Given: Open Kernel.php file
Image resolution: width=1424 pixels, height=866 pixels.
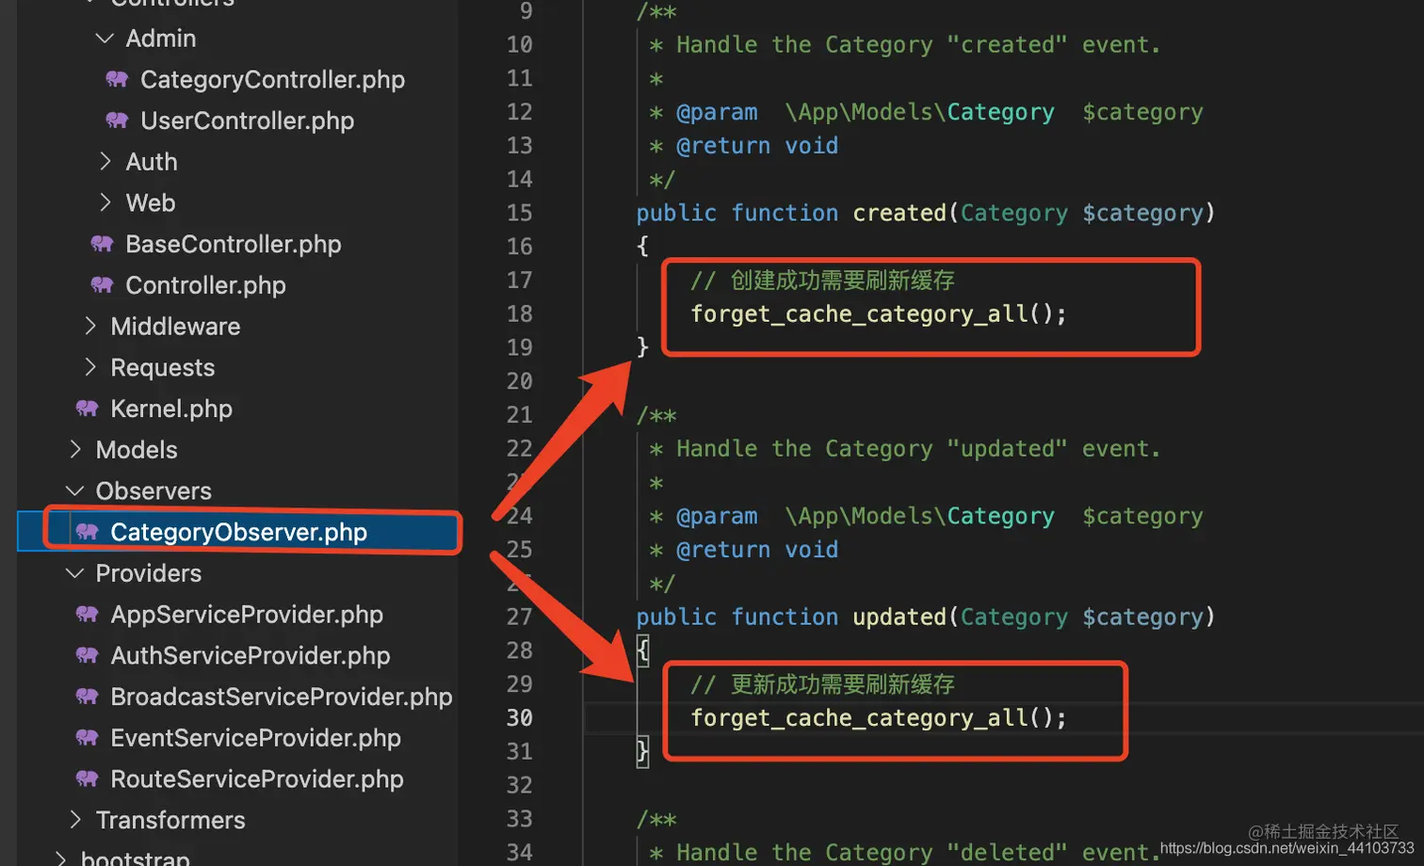Looking at the screenshot, I should click(x=171, y=409).
